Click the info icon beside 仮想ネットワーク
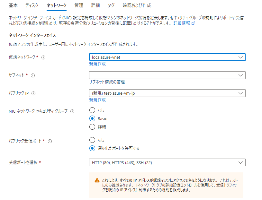This screenshot has height=200, width=262. (x=43, y=57)
